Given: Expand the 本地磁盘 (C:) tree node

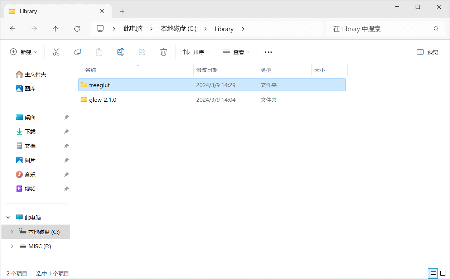Looking at the screenshot, I should [12, 232].
